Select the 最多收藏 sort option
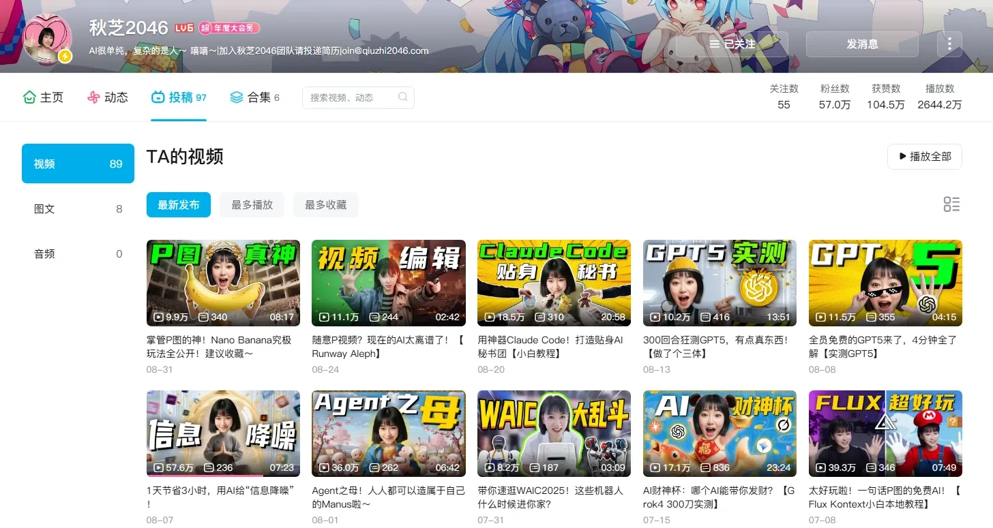This screenshot has height=528, width=993. tap(325, 204)
